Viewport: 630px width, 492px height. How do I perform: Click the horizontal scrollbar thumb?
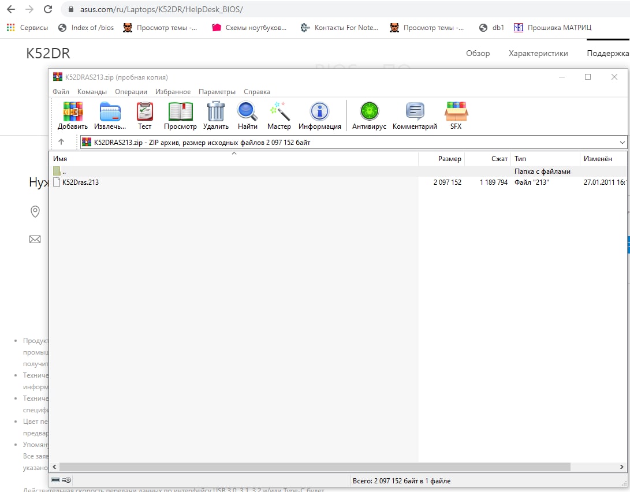coord(315,467)
